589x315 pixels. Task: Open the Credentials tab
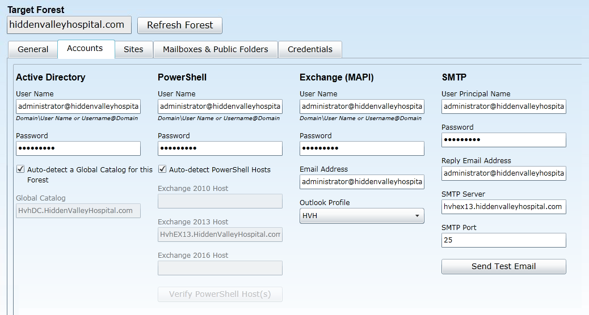pos(310,49)
